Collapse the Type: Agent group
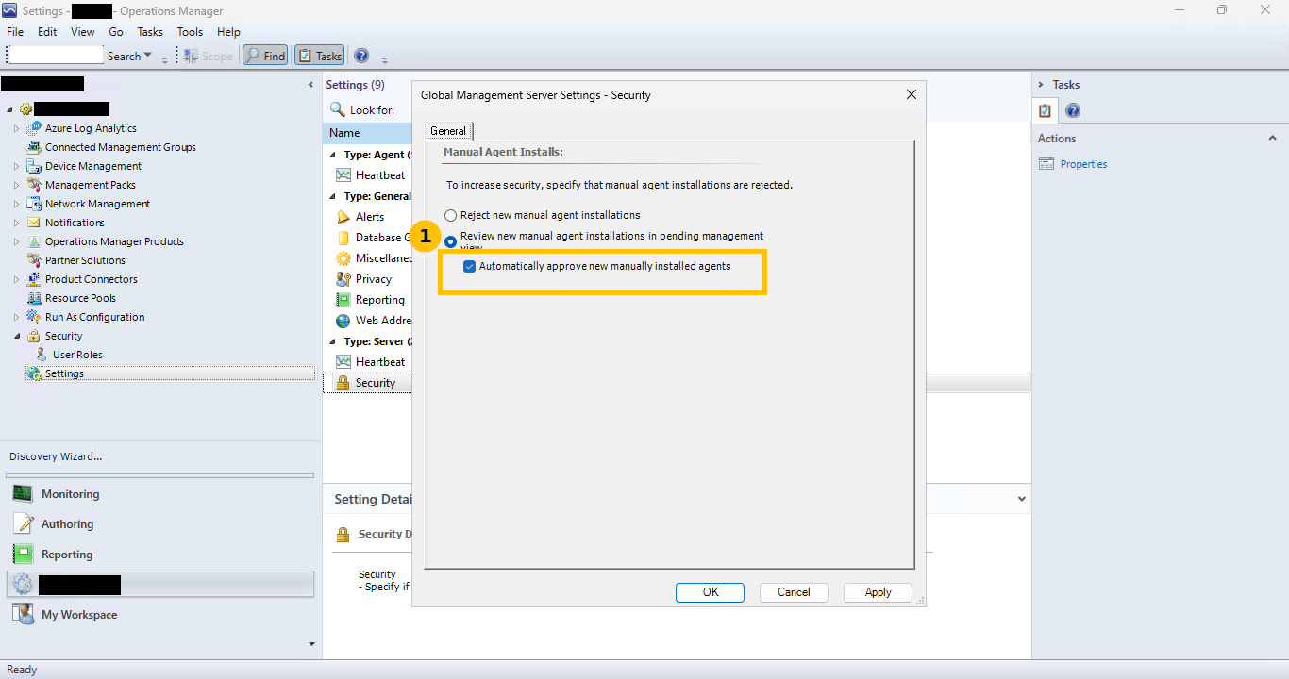 333,155
